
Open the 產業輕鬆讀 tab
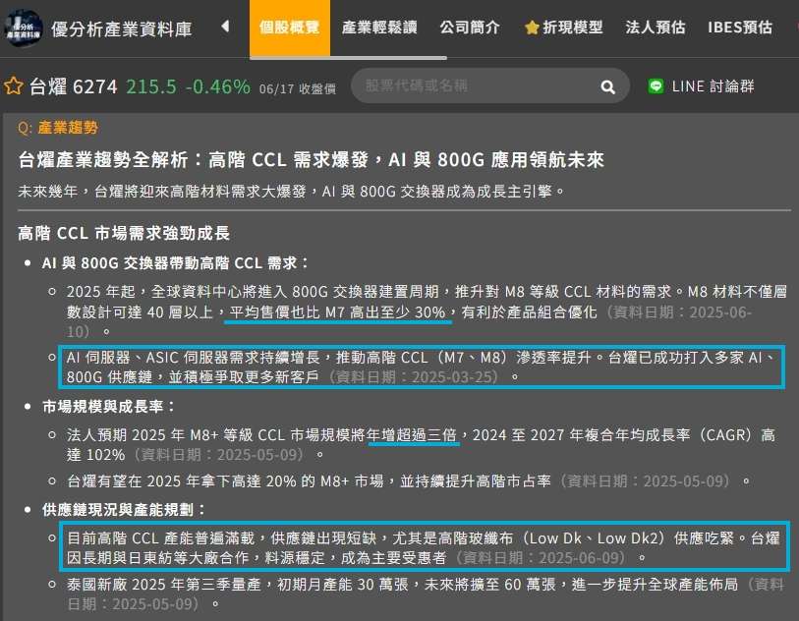(x=379, y=28)
